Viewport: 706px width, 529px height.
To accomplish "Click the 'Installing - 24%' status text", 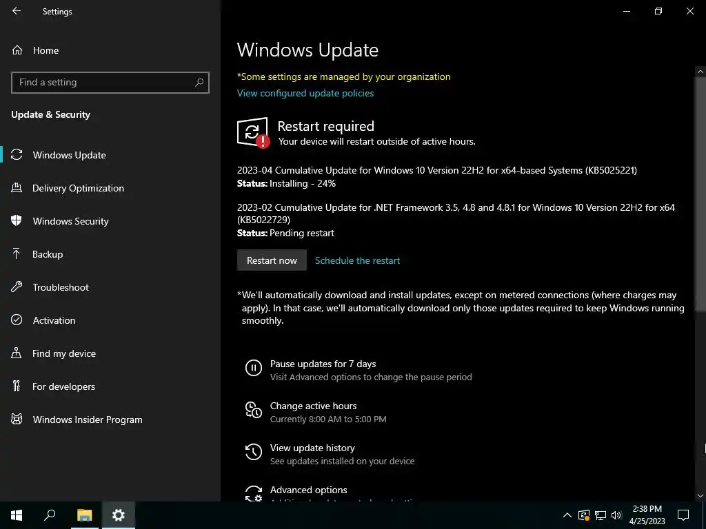I will [x=303, y=183].
